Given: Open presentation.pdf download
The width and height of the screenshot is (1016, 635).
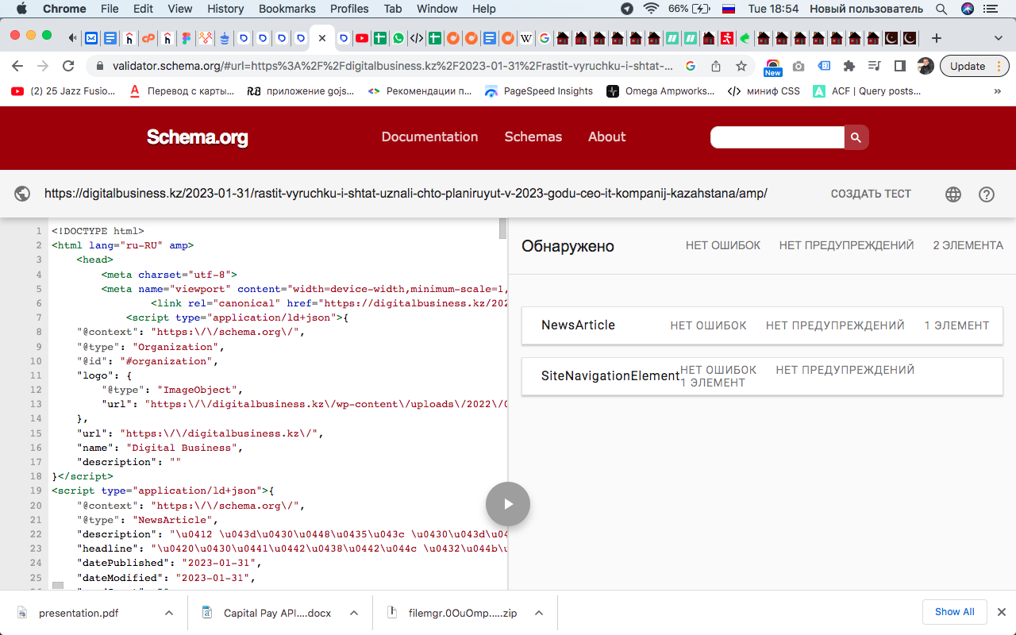Looking at the screenshot, I should (x=79, y=613).
